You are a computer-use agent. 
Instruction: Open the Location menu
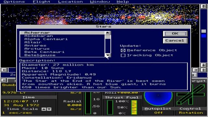pyautogui.click(x=71, y=2)
